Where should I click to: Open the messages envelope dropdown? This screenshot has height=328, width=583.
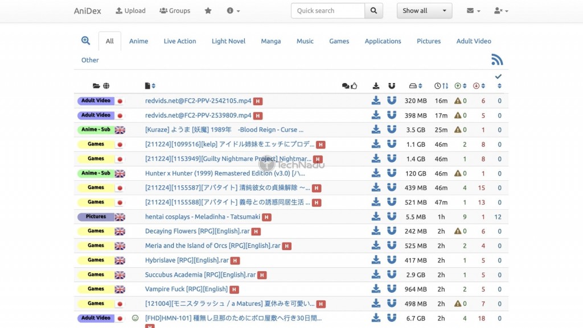(473, 11)
